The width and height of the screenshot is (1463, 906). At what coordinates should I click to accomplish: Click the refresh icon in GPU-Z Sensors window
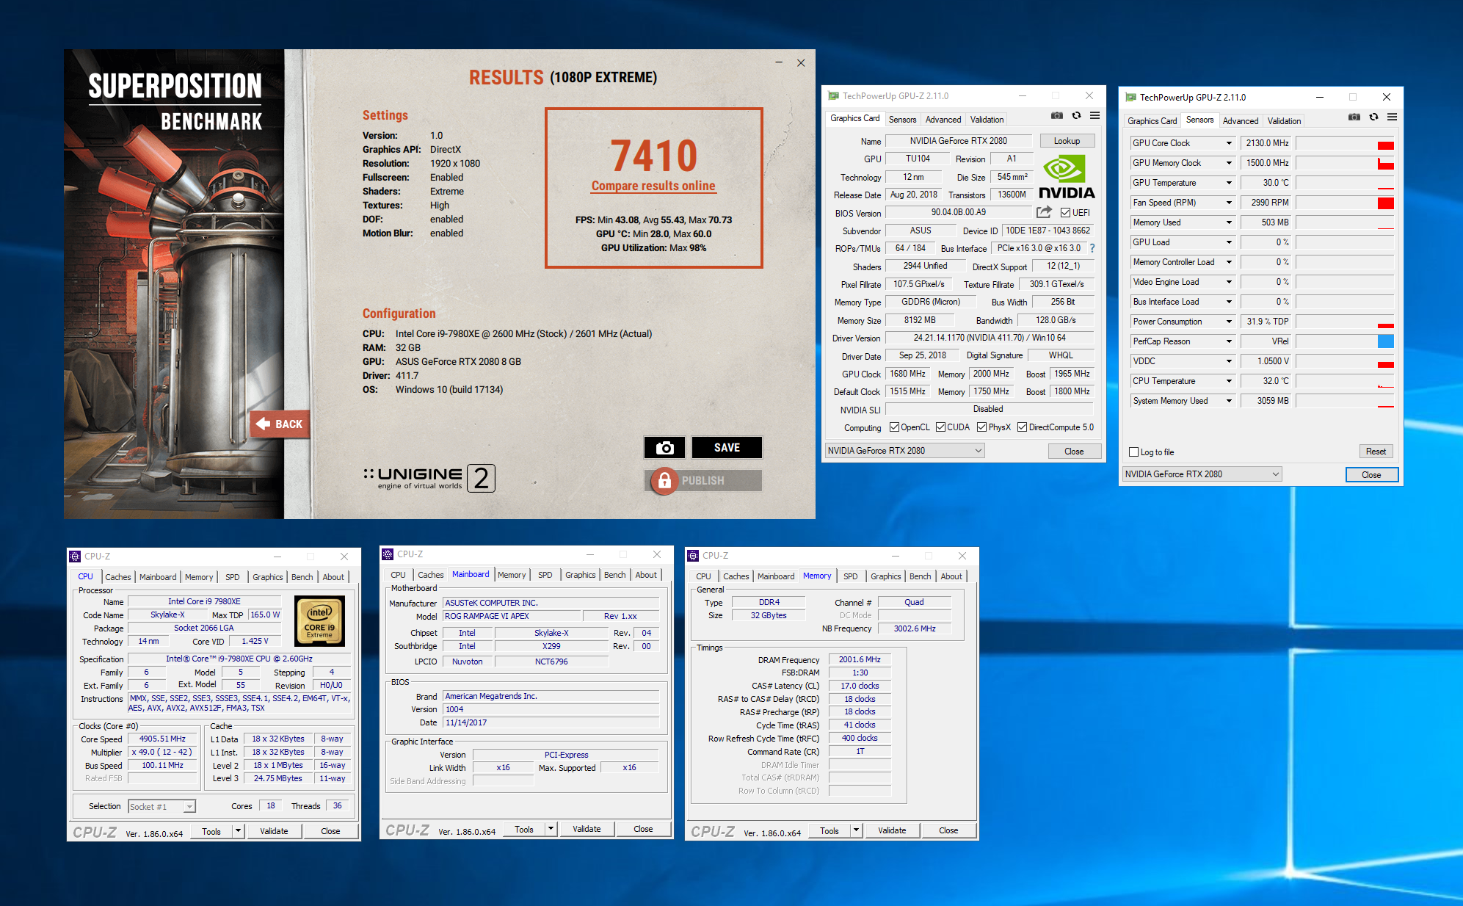pyautogui.click(x=1373, y=117)
